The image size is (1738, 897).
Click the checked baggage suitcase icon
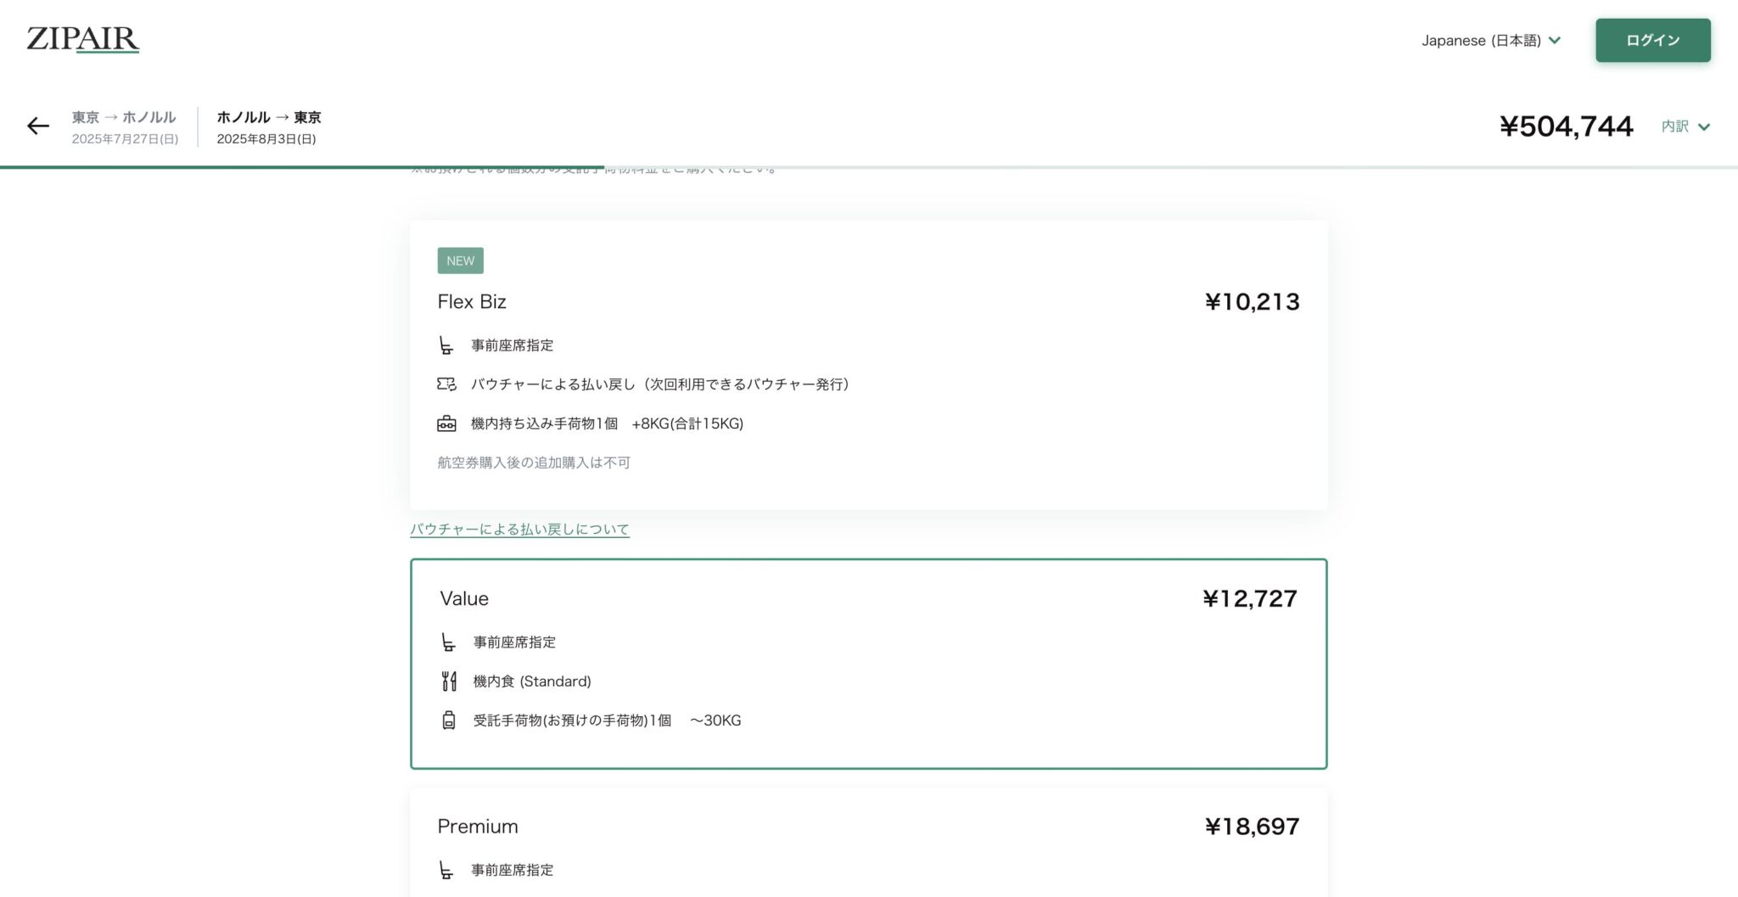coord(449,720)
